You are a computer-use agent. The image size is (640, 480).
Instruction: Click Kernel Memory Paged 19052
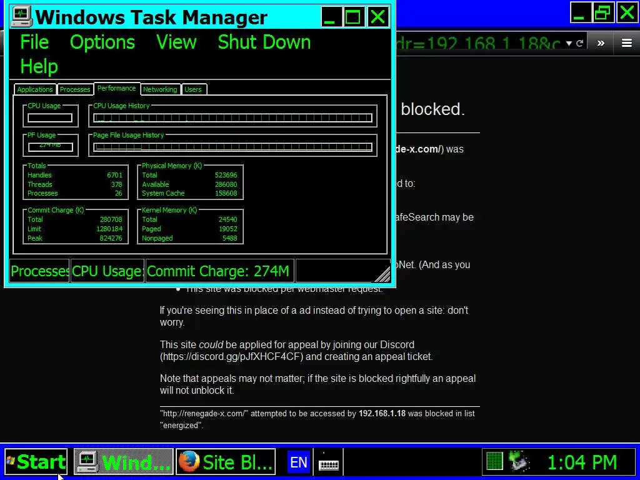(227, 229)
